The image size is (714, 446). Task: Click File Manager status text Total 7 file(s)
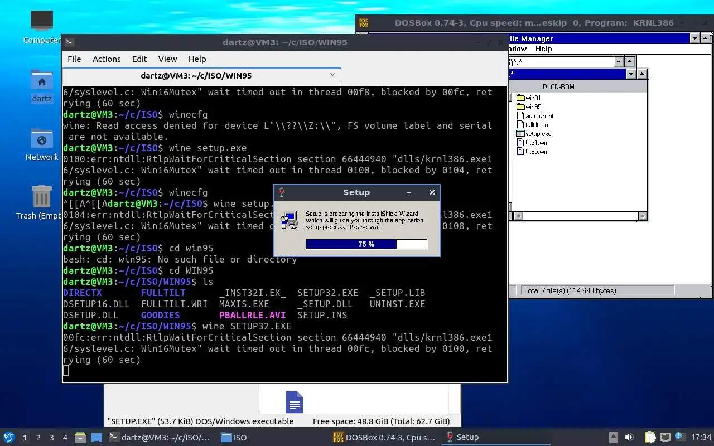tap(569, 290)
